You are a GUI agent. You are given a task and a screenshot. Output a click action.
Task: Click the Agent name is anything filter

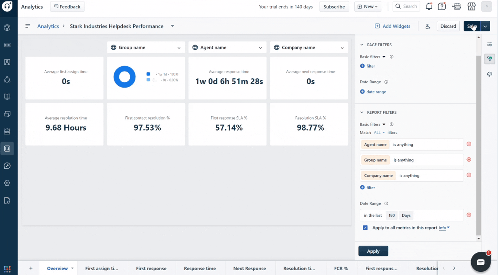click(412, 144)
